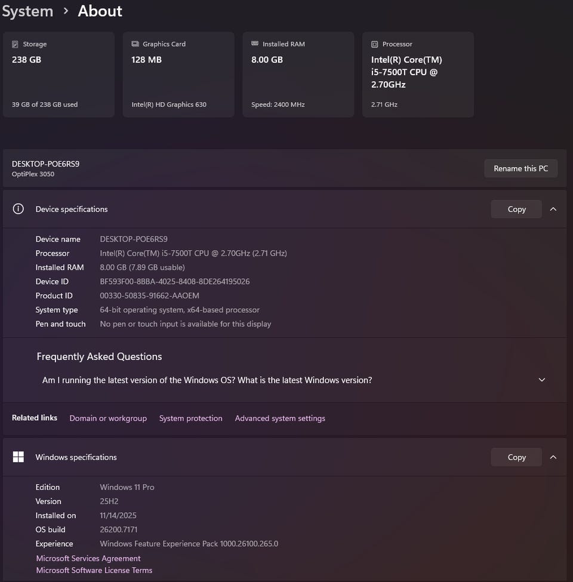
Task: Click the Processor chip icon
Action: [374, 44]
